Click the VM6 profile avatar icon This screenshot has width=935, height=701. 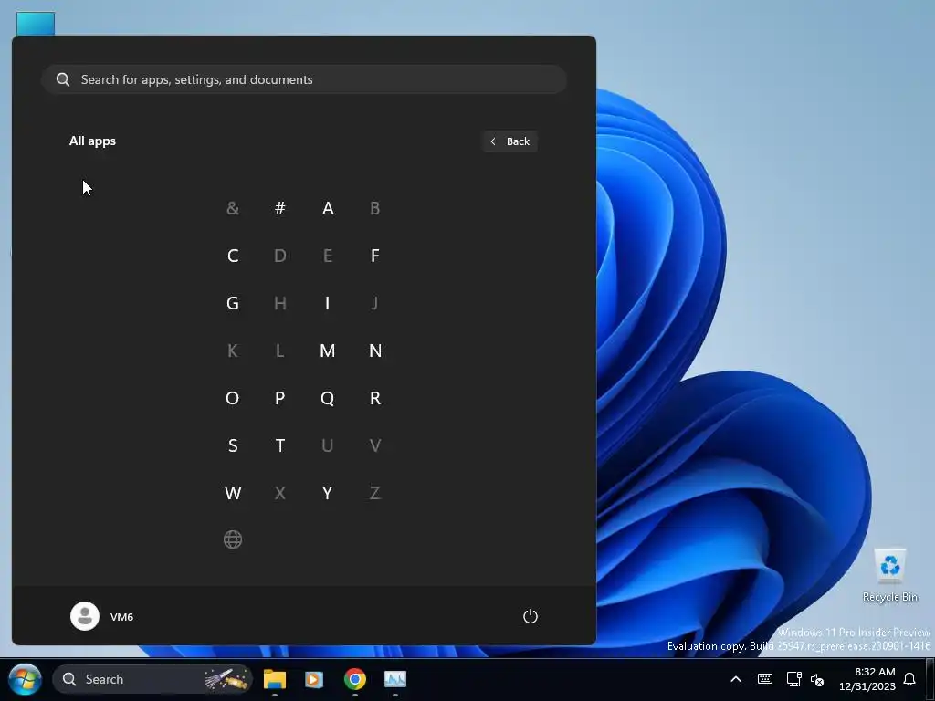[85, 616]
